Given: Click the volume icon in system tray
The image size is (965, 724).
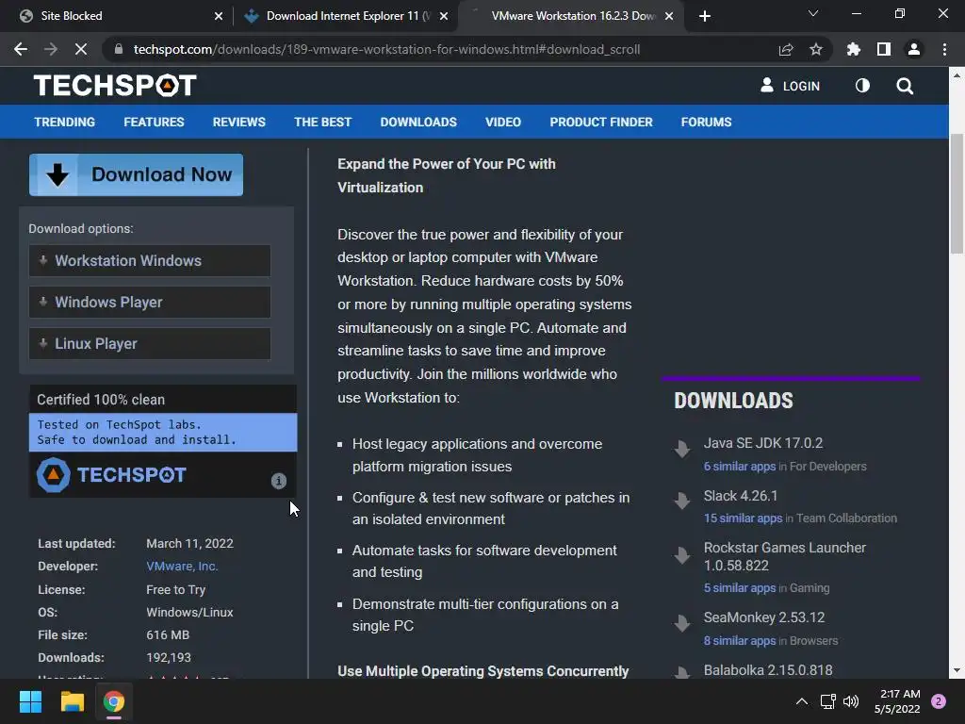Looking at the screenshot, I should click(x=851, y=701).
